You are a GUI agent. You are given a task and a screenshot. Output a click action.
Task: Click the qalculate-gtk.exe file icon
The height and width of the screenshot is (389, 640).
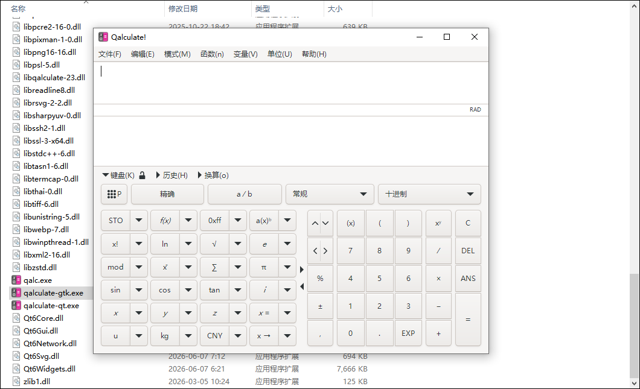point(16,293)
